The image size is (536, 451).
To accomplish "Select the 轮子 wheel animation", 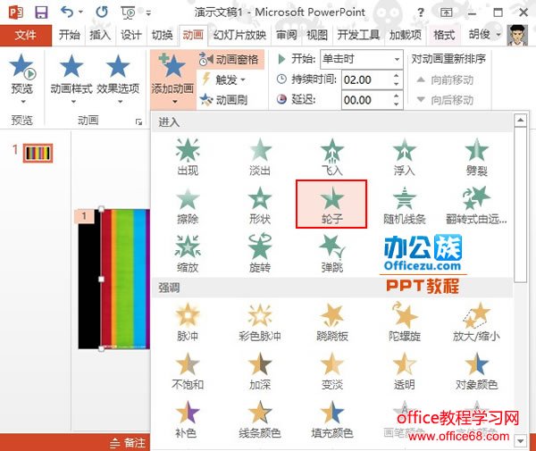I will (x=331, y=205).
